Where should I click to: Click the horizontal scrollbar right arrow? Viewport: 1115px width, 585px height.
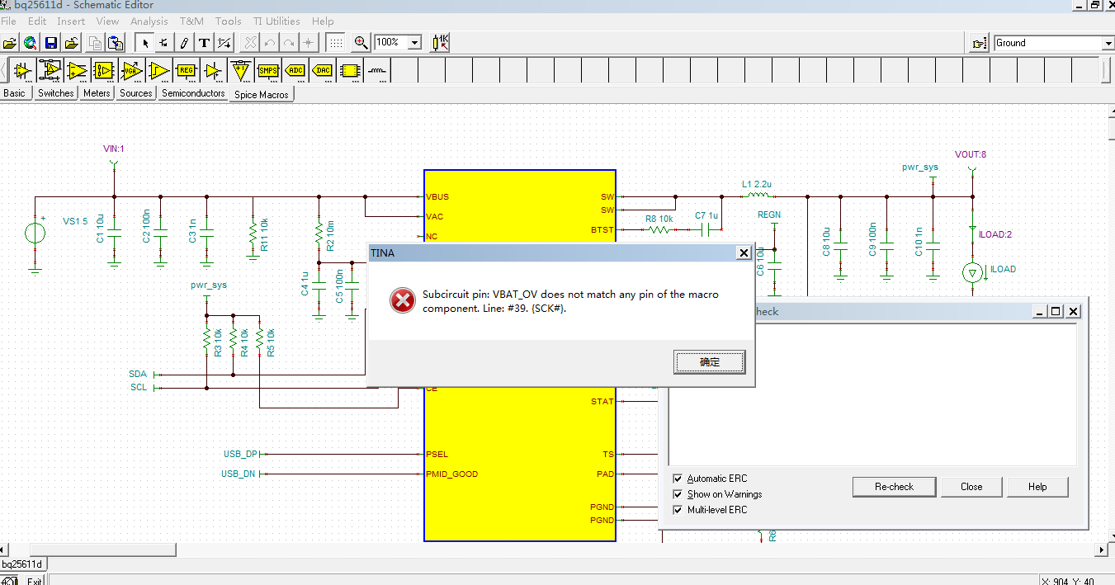1101,550
